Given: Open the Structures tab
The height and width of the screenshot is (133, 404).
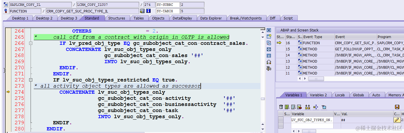Looking at the screenshot, I should 117,18.
